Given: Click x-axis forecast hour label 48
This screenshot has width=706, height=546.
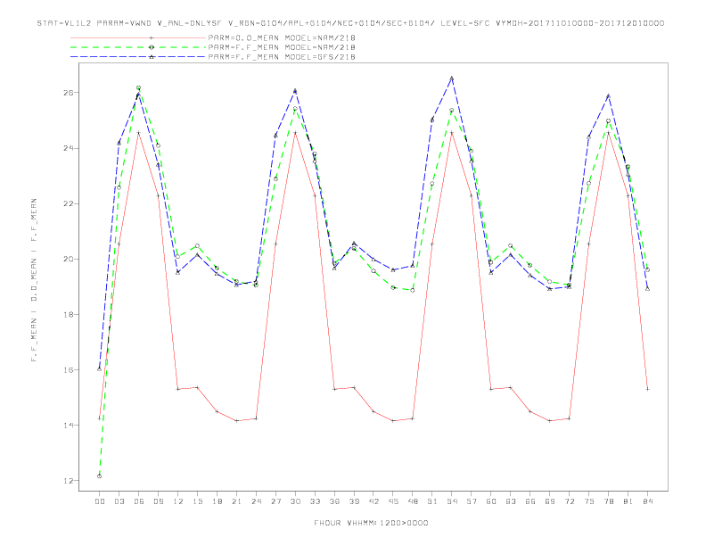Looking at the screenshot, I should coord(413,501).
